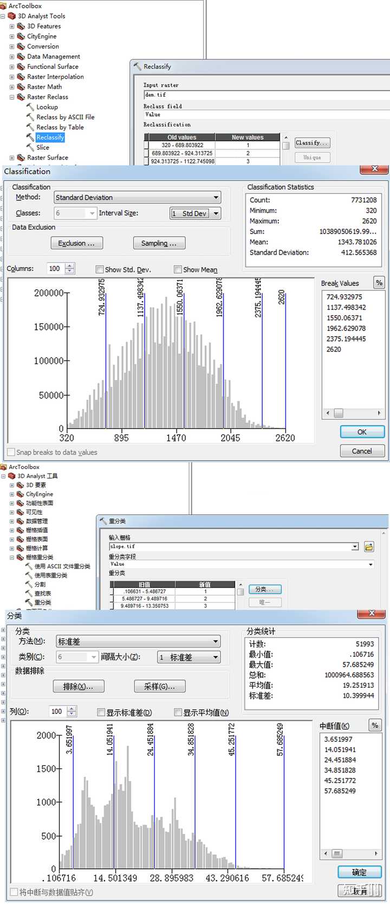Screen dimensions: 390x904
Task: Select the 功能性表面 tree item
Action: [x=40, y=503]
